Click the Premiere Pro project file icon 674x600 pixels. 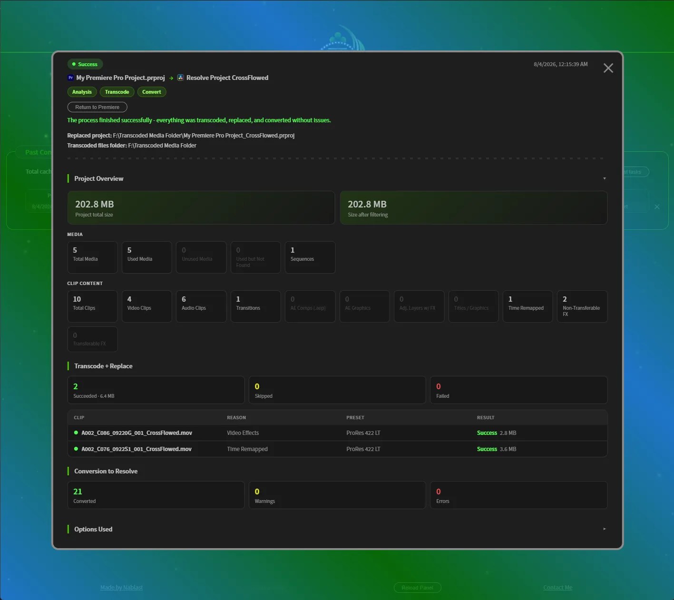tap(70, 78)
